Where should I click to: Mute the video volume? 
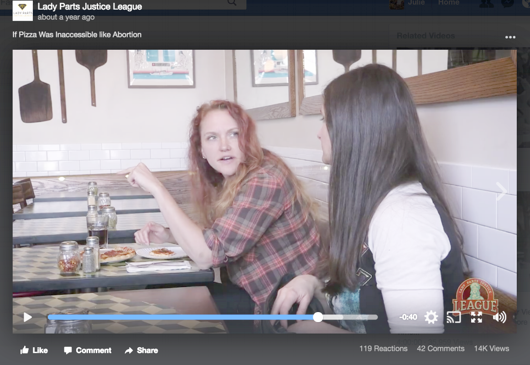tap(499, 318)
